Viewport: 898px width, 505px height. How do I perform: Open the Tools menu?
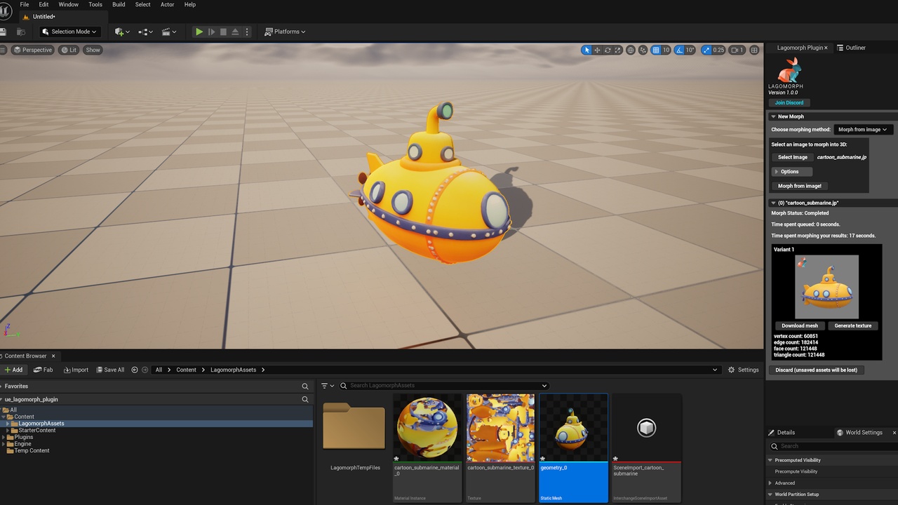tap(95, 4)
